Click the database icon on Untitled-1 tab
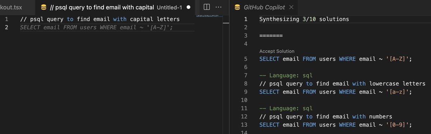The image size is (431, 134). pos(44,7)
